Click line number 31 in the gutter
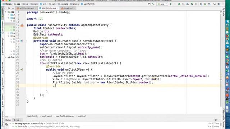 18,86
